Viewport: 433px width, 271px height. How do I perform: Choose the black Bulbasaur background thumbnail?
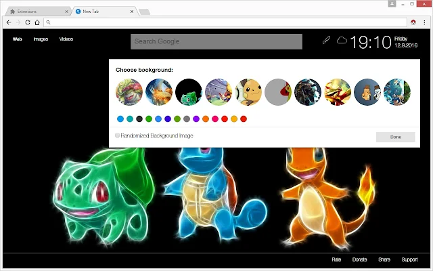(x=189, y=92)
